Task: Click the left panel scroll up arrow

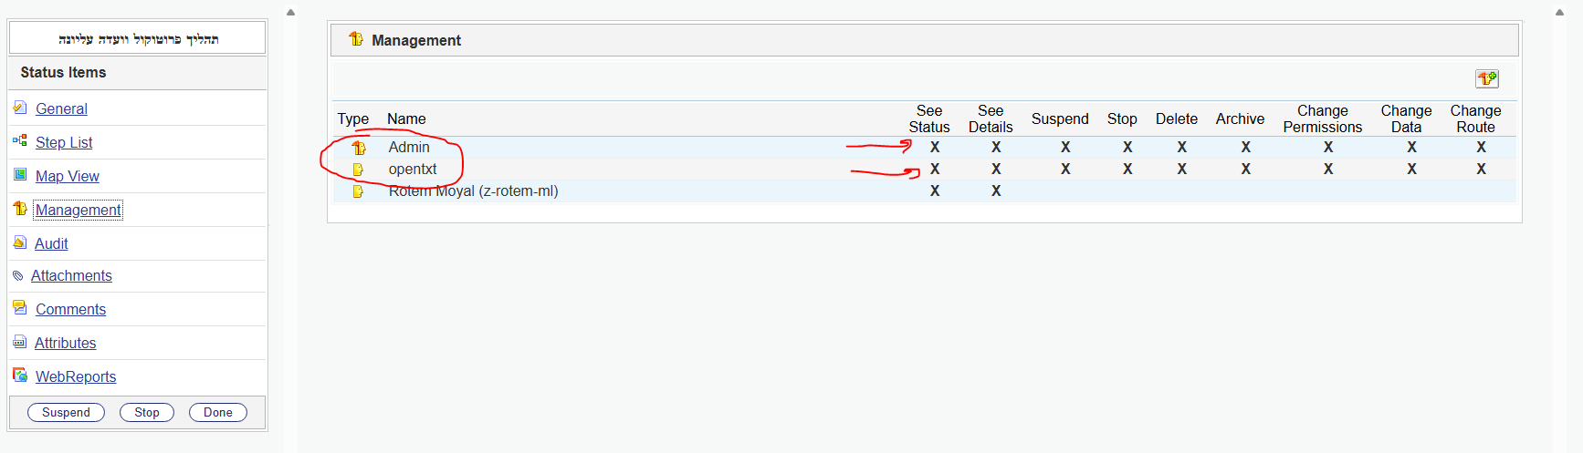Action: tap(290, 13)
